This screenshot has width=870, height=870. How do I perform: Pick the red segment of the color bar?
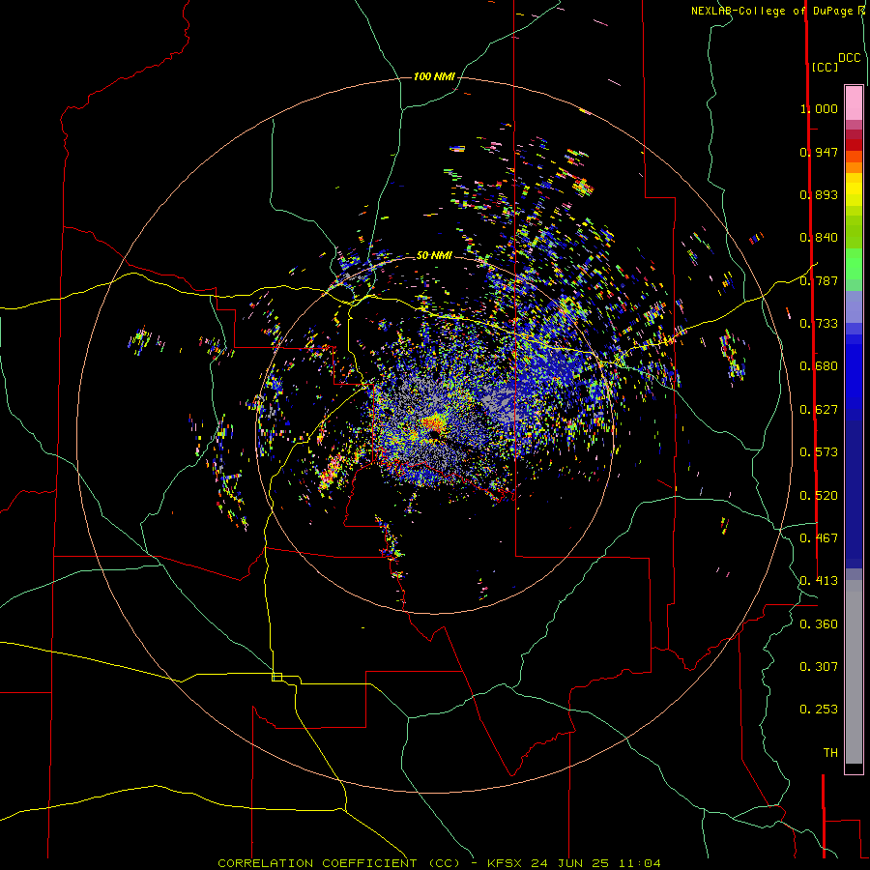click(854, 144)
